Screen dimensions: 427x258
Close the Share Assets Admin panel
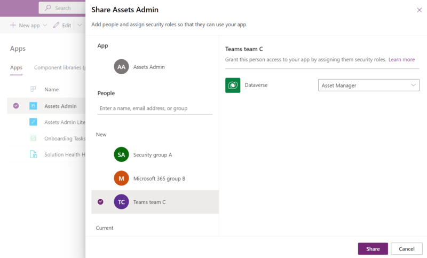click(420, 10)
